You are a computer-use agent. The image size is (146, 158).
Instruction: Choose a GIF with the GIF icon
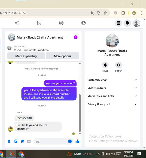click(x=29, y=141)
